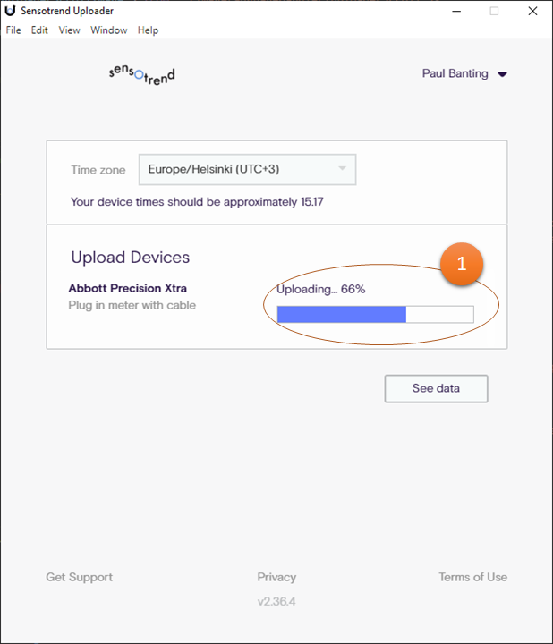Open the Edit menu

[39, 30]
